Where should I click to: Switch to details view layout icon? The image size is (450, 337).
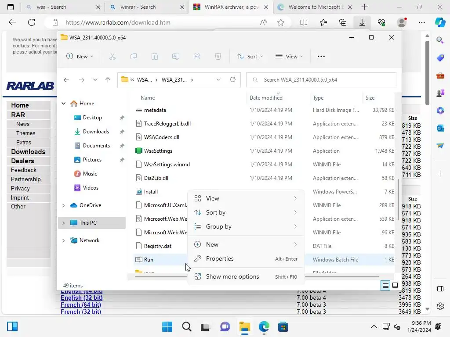386,285
